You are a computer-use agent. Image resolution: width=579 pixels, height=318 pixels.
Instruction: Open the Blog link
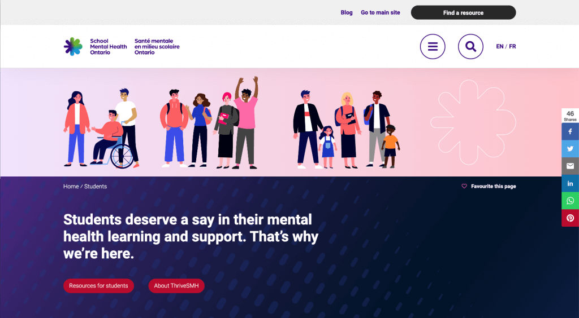pyautogui.click(x=347, y=12)
